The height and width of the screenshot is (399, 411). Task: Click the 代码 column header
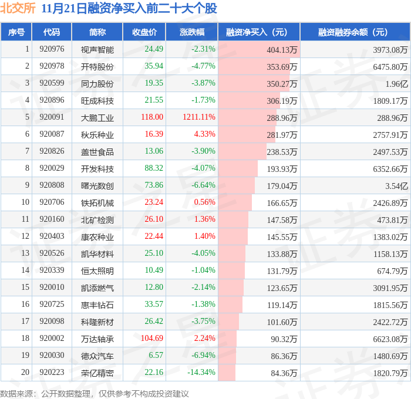pyautogui.click(x=52, y=32)
